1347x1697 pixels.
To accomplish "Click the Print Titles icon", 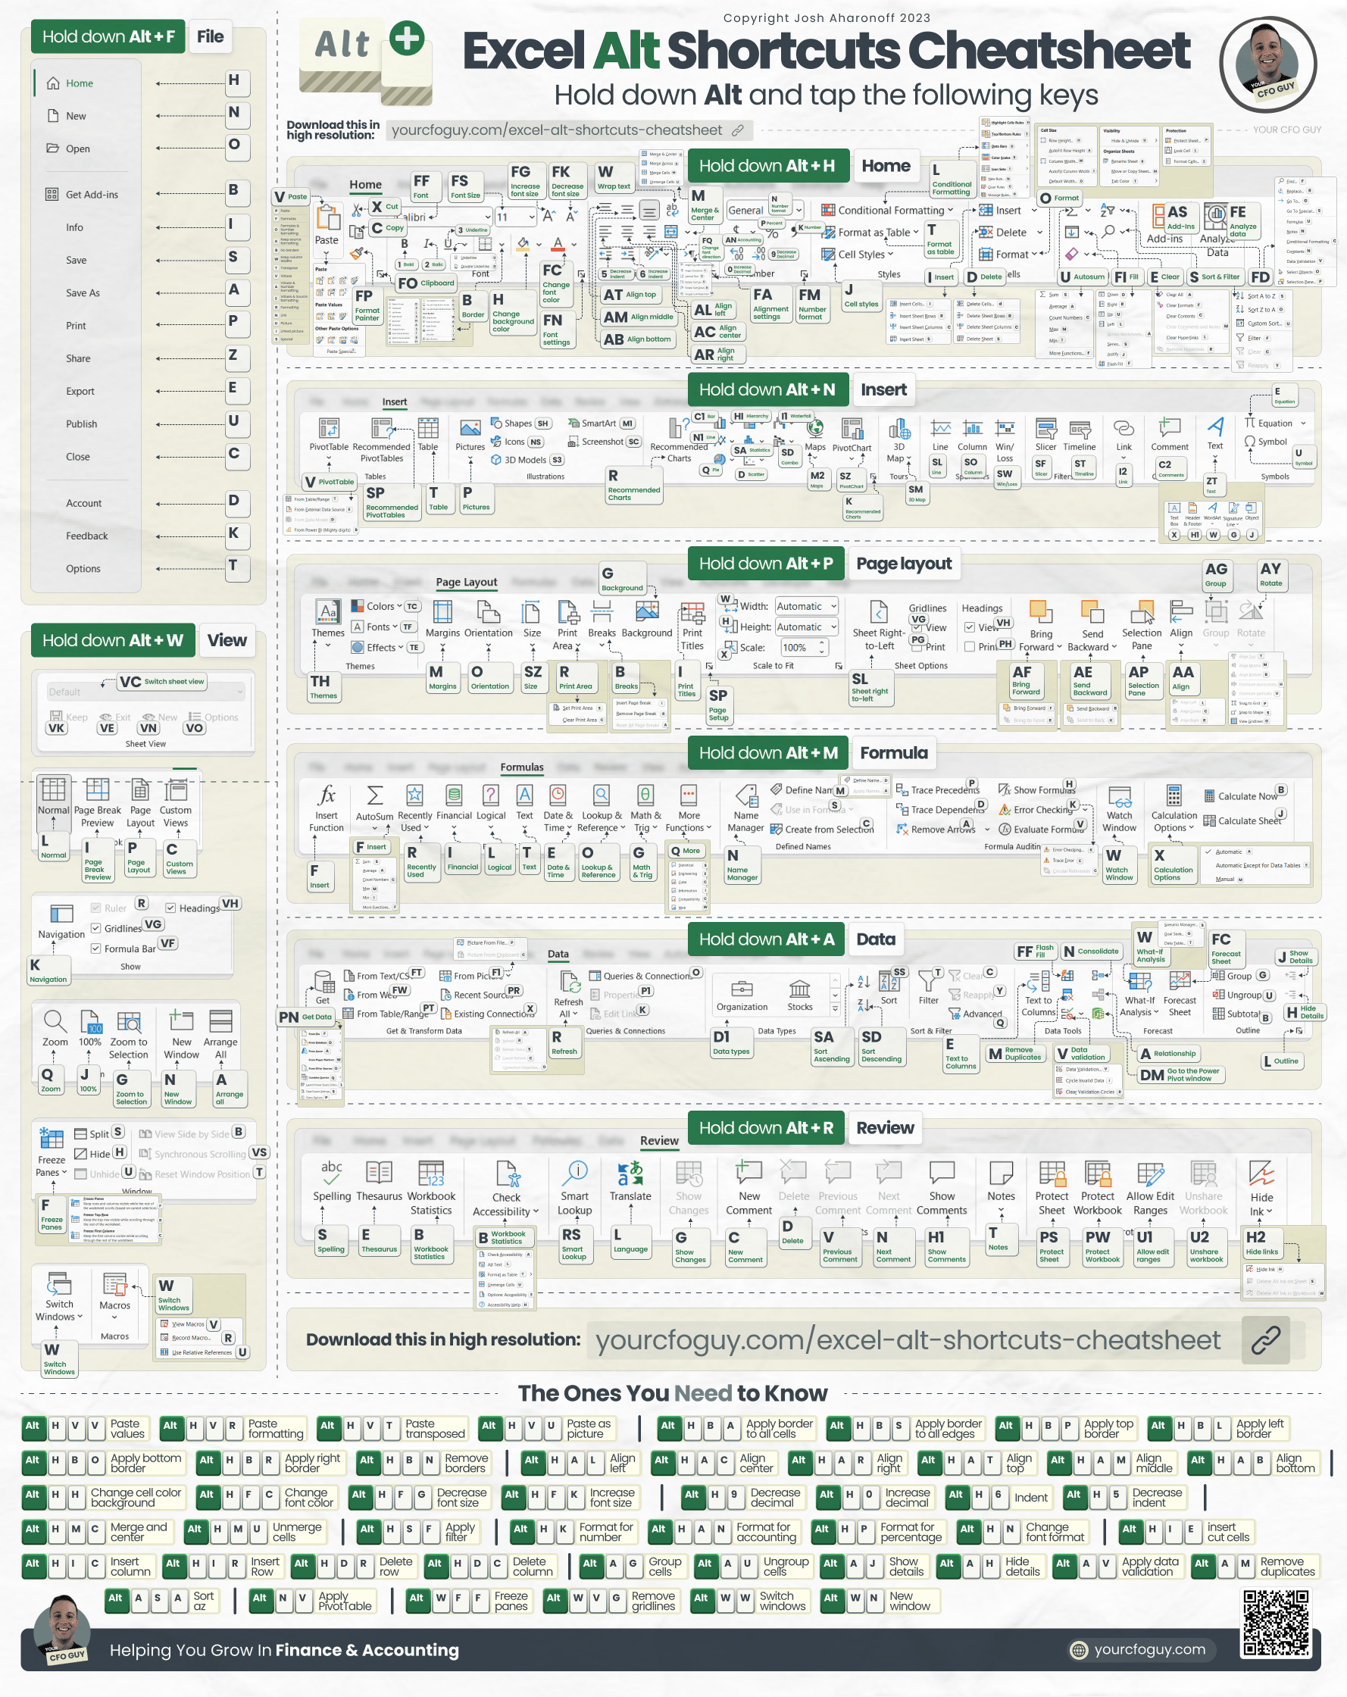I will pos(692,613).
